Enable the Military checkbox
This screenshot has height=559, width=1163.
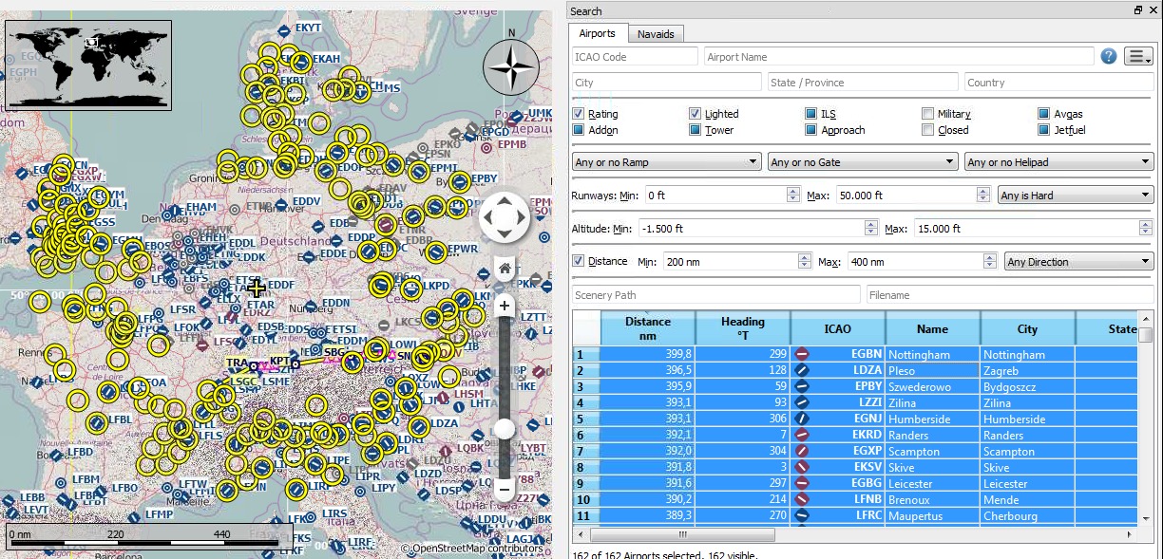pos(927,114)
